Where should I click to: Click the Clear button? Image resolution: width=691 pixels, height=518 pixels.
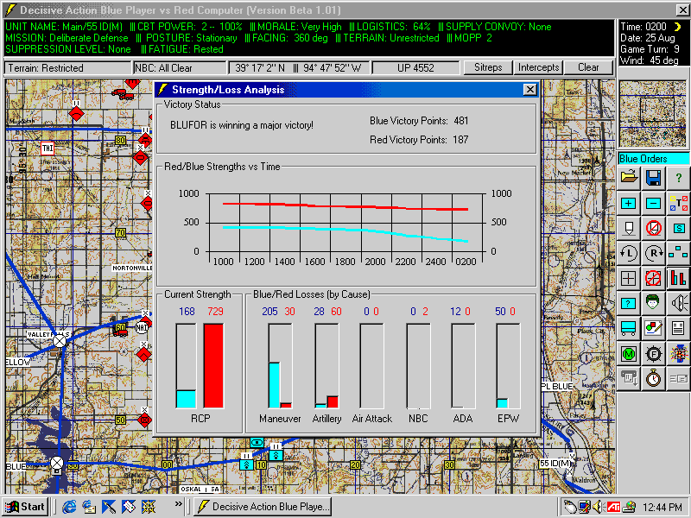pyautogui.click(x=588, y=67)
